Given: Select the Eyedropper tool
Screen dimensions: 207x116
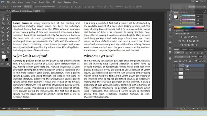Looking at the screenshot, I should tap(8, 24).
